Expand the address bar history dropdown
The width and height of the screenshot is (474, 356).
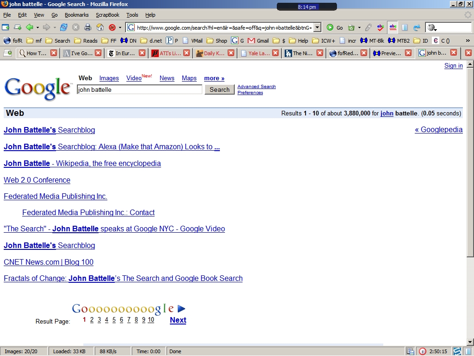(317, 27)
